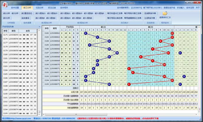Click the 前2 1胆拖11 button
This screenshot has height=122, width=203.
(x=41, y=13)
